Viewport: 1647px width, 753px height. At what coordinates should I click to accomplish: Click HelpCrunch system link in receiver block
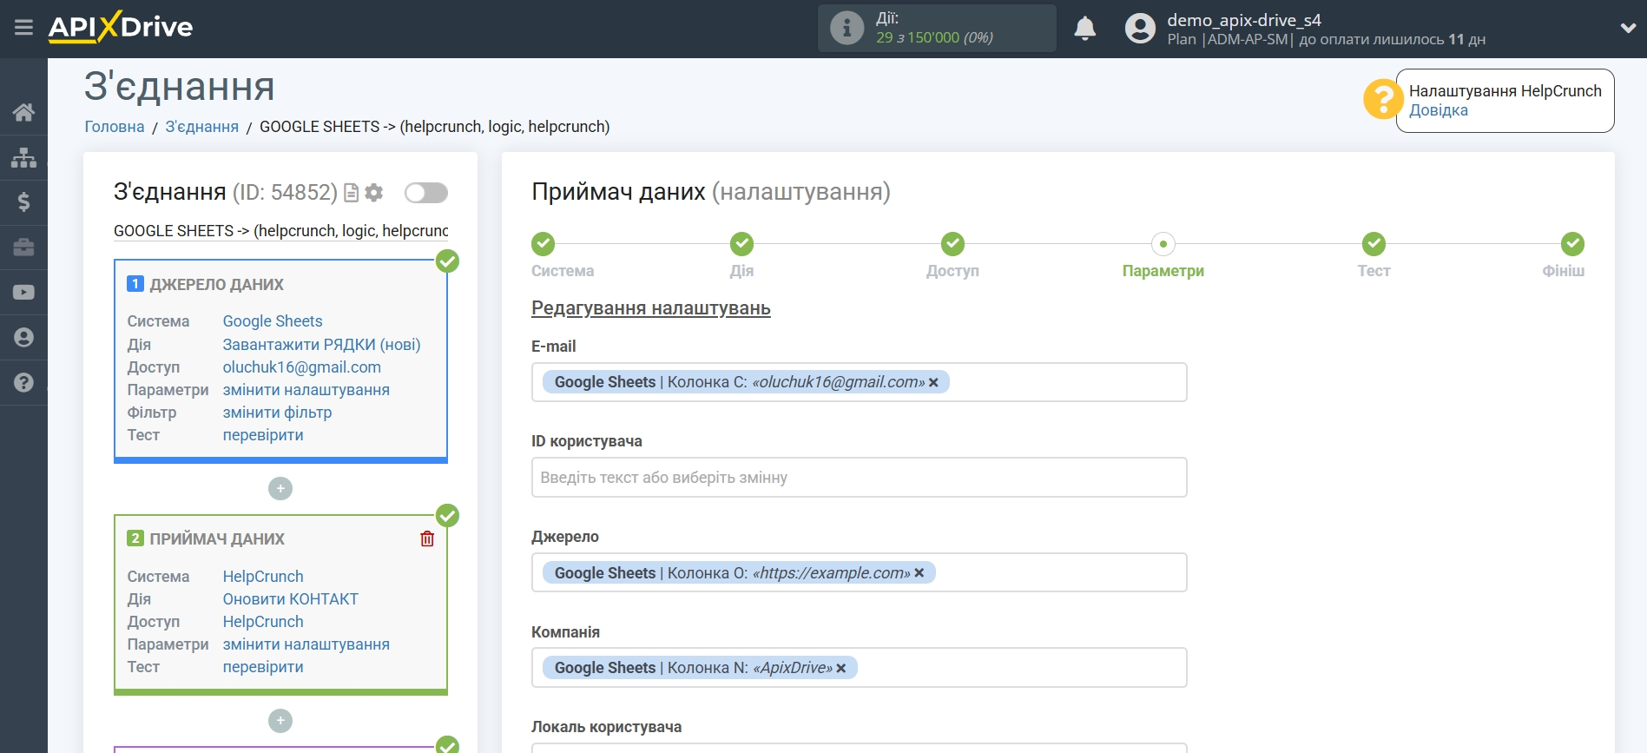tap(263, 577)
